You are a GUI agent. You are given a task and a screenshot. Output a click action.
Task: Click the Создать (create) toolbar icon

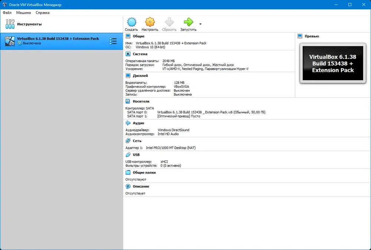[132, 22]
